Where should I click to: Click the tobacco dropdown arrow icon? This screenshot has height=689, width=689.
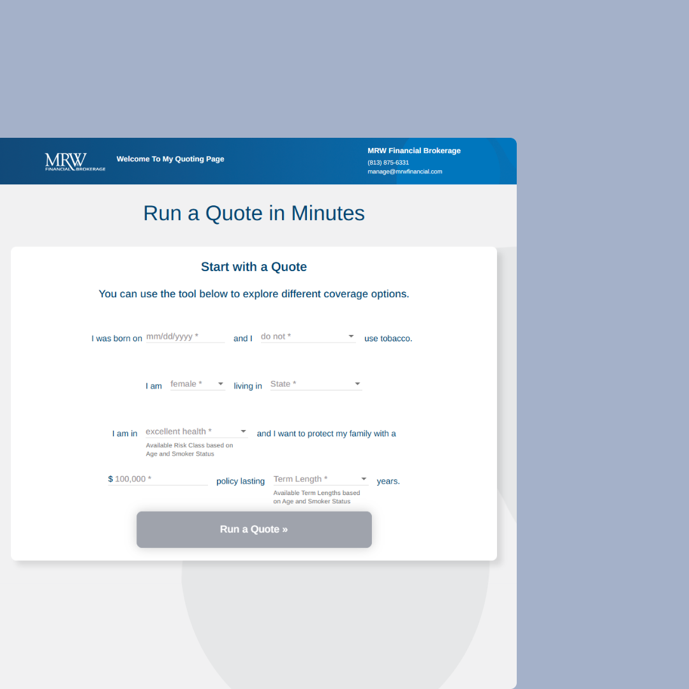351,336
